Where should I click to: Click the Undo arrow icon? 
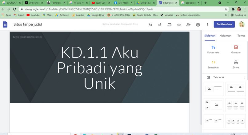pyautogui.click(x=150, y=25)
